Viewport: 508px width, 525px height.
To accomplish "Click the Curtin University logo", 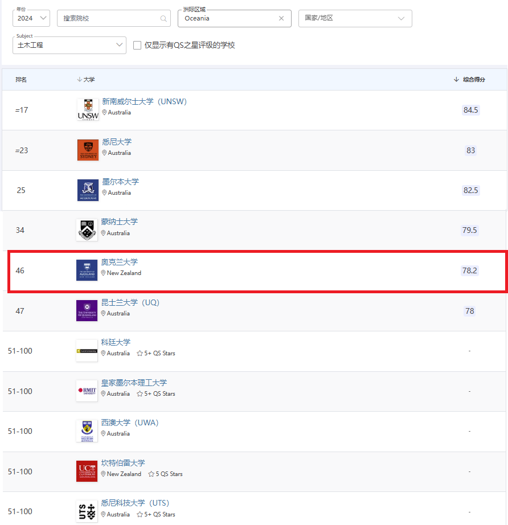I will point(87,351).
